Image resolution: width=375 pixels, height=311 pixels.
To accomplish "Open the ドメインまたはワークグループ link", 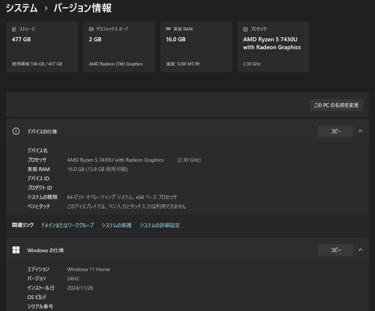I will (x=67, y=225).
